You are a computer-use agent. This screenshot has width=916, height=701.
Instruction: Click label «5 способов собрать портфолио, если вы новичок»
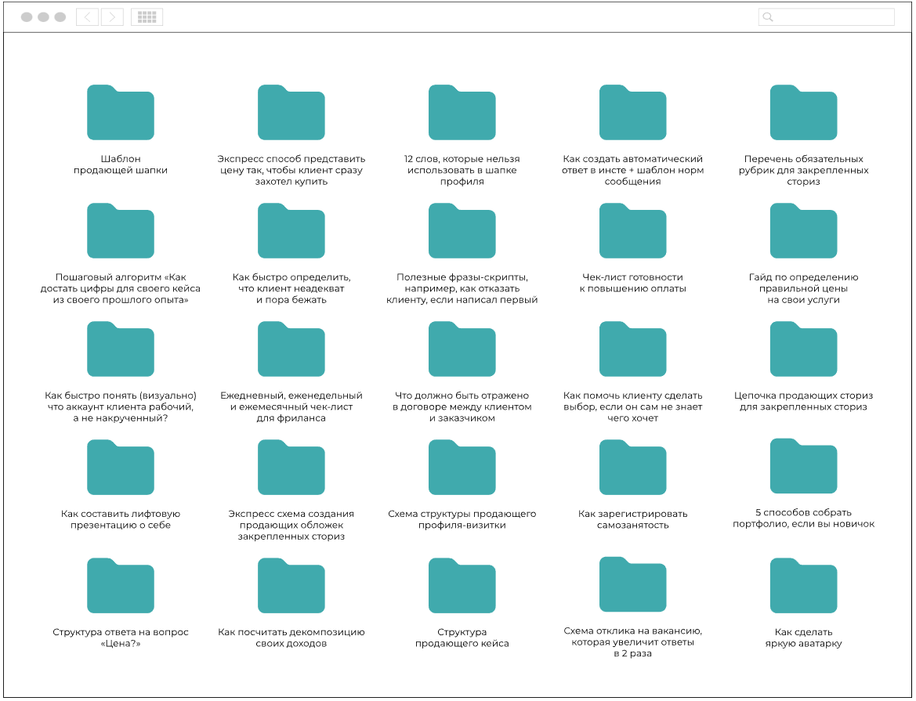pyautogui.click(x=803, y=519)
